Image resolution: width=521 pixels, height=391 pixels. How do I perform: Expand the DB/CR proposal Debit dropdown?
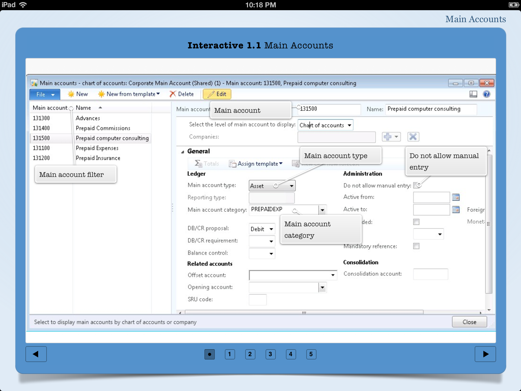tap(271, 229)
